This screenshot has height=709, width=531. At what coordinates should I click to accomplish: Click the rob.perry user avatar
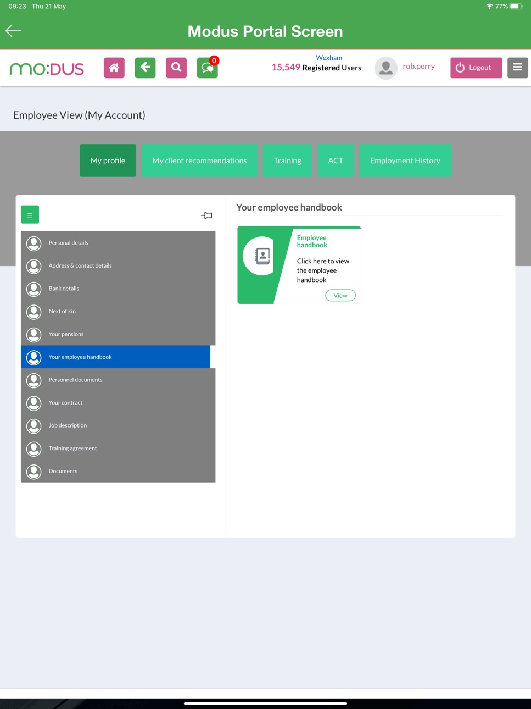[386, 68]
